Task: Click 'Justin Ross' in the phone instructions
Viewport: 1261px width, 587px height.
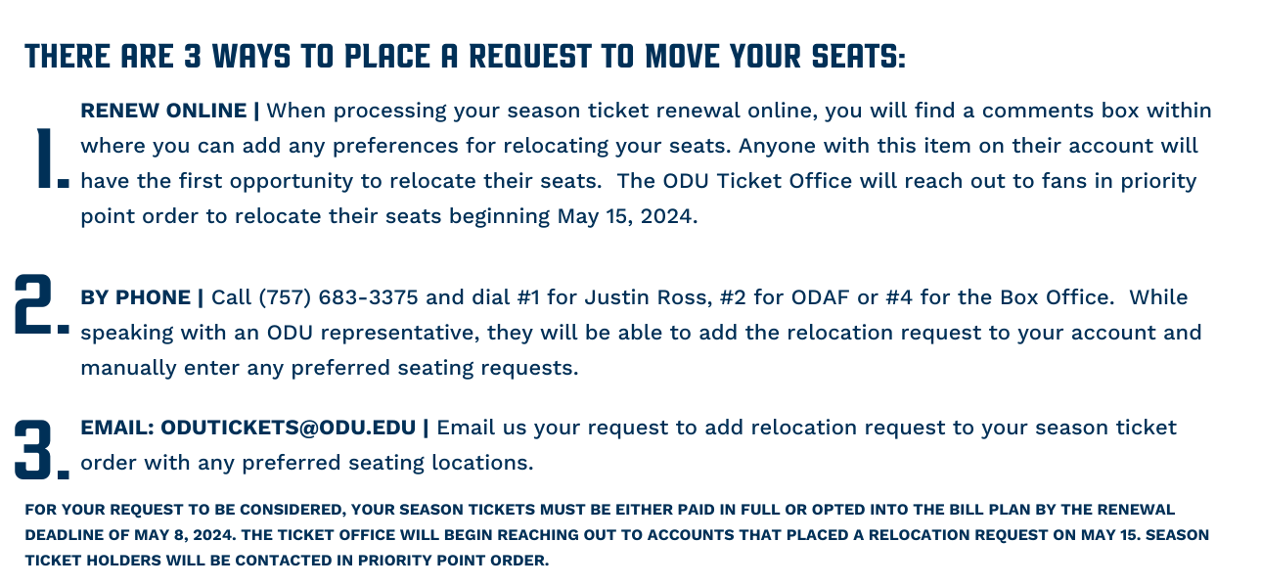Action: click(649, 297)
